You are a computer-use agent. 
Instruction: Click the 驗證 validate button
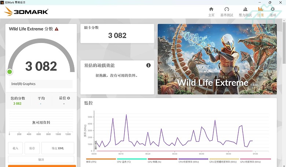[41, 160]
